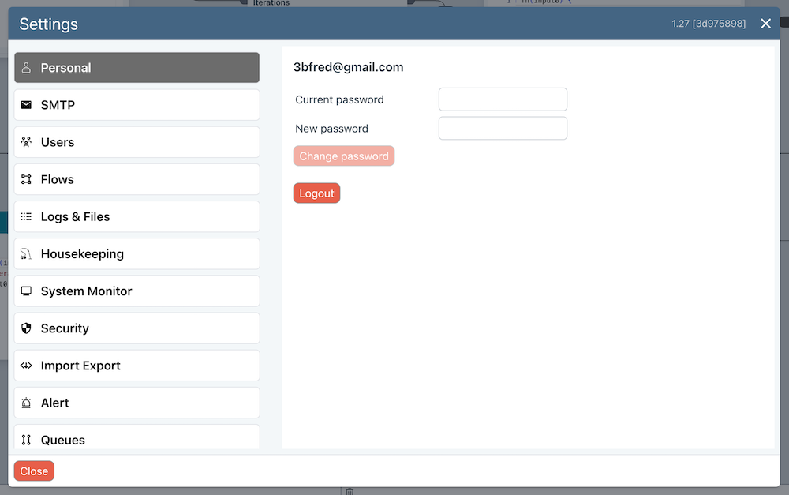Image resolution: width=789 pixels, height=495 pixels.
Task: Click the Users group icon
Action: [x=26, y=142]
